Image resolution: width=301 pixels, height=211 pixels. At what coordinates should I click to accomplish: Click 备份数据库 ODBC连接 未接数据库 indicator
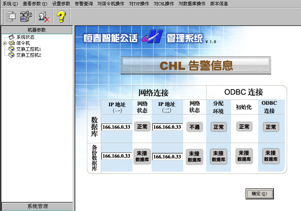click(x=271, y=156)
